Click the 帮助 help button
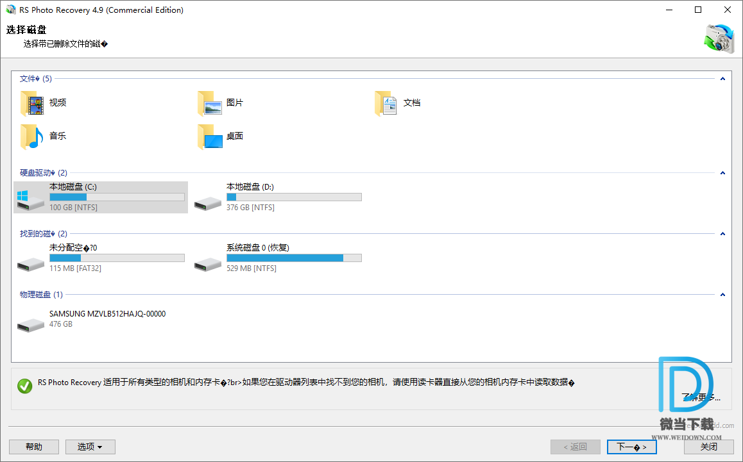The width and height of the screenshot is (743, 462). point(33,447)
